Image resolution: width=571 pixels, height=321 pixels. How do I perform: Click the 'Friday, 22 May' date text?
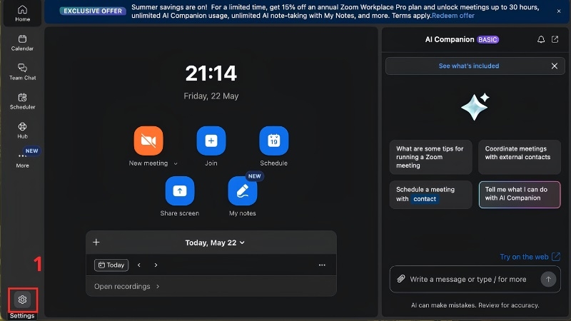click(211, 96)
